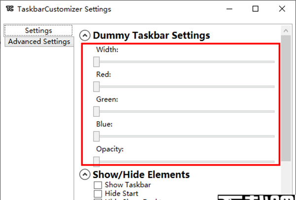
Task: Click the TaskbarCustomizer app icon in title bar
Action: pyautogui.click(x=10, y=9)
